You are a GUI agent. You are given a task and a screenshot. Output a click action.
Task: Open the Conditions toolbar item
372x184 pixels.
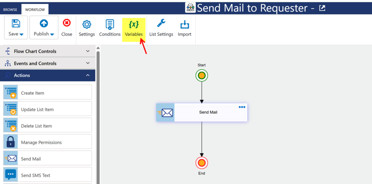[x=110, y=25]
